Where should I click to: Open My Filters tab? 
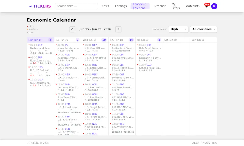tap(176, 6)
